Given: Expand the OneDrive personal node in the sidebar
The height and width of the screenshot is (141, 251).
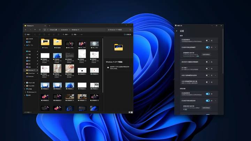Looking at the screenshot, I should tap(25, 45).
